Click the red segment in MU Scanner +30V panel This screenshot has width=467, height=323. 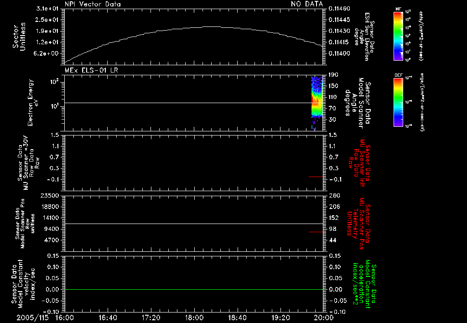[316, 177]
